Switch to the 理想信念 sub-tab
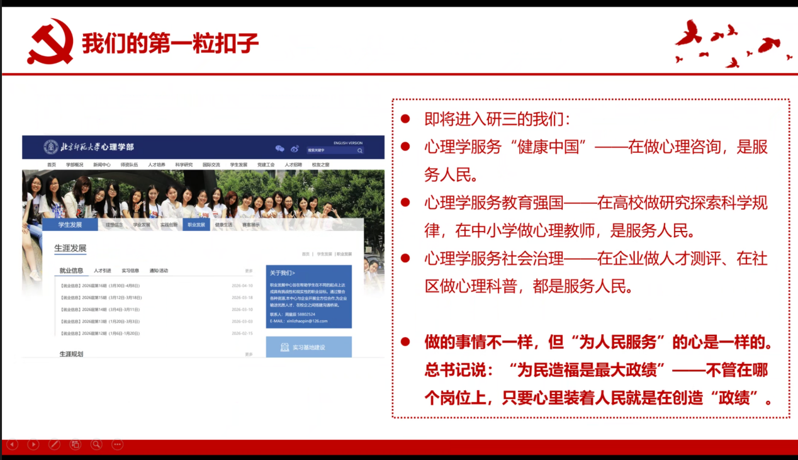 114,225
